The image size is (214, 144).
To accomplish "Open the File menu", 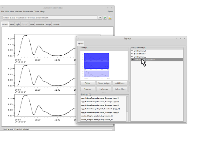I will point(3,12).
